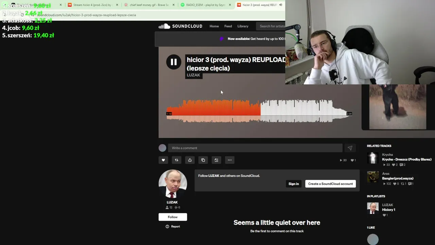Screen dimensions: 435x245
Task: Open the 1 Like heading
Action: [x=371, y=228]
